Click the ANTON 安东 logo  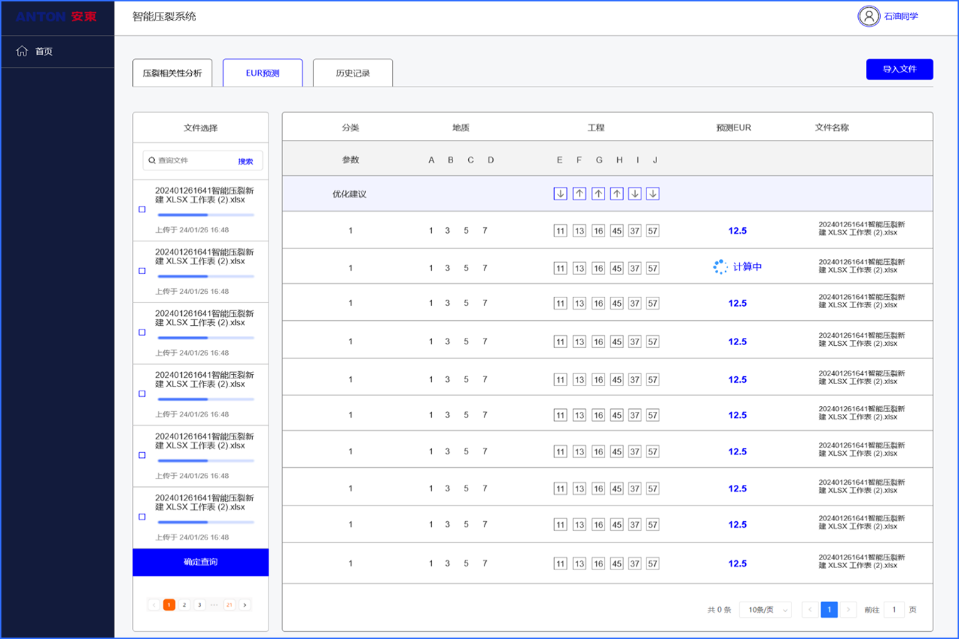[56, 16]
